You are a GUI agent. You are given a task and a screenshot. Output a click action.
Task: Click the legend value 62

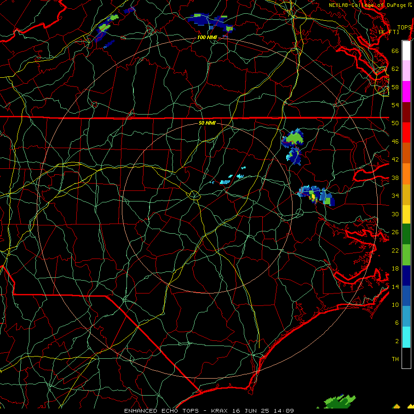tap(395, 69)
